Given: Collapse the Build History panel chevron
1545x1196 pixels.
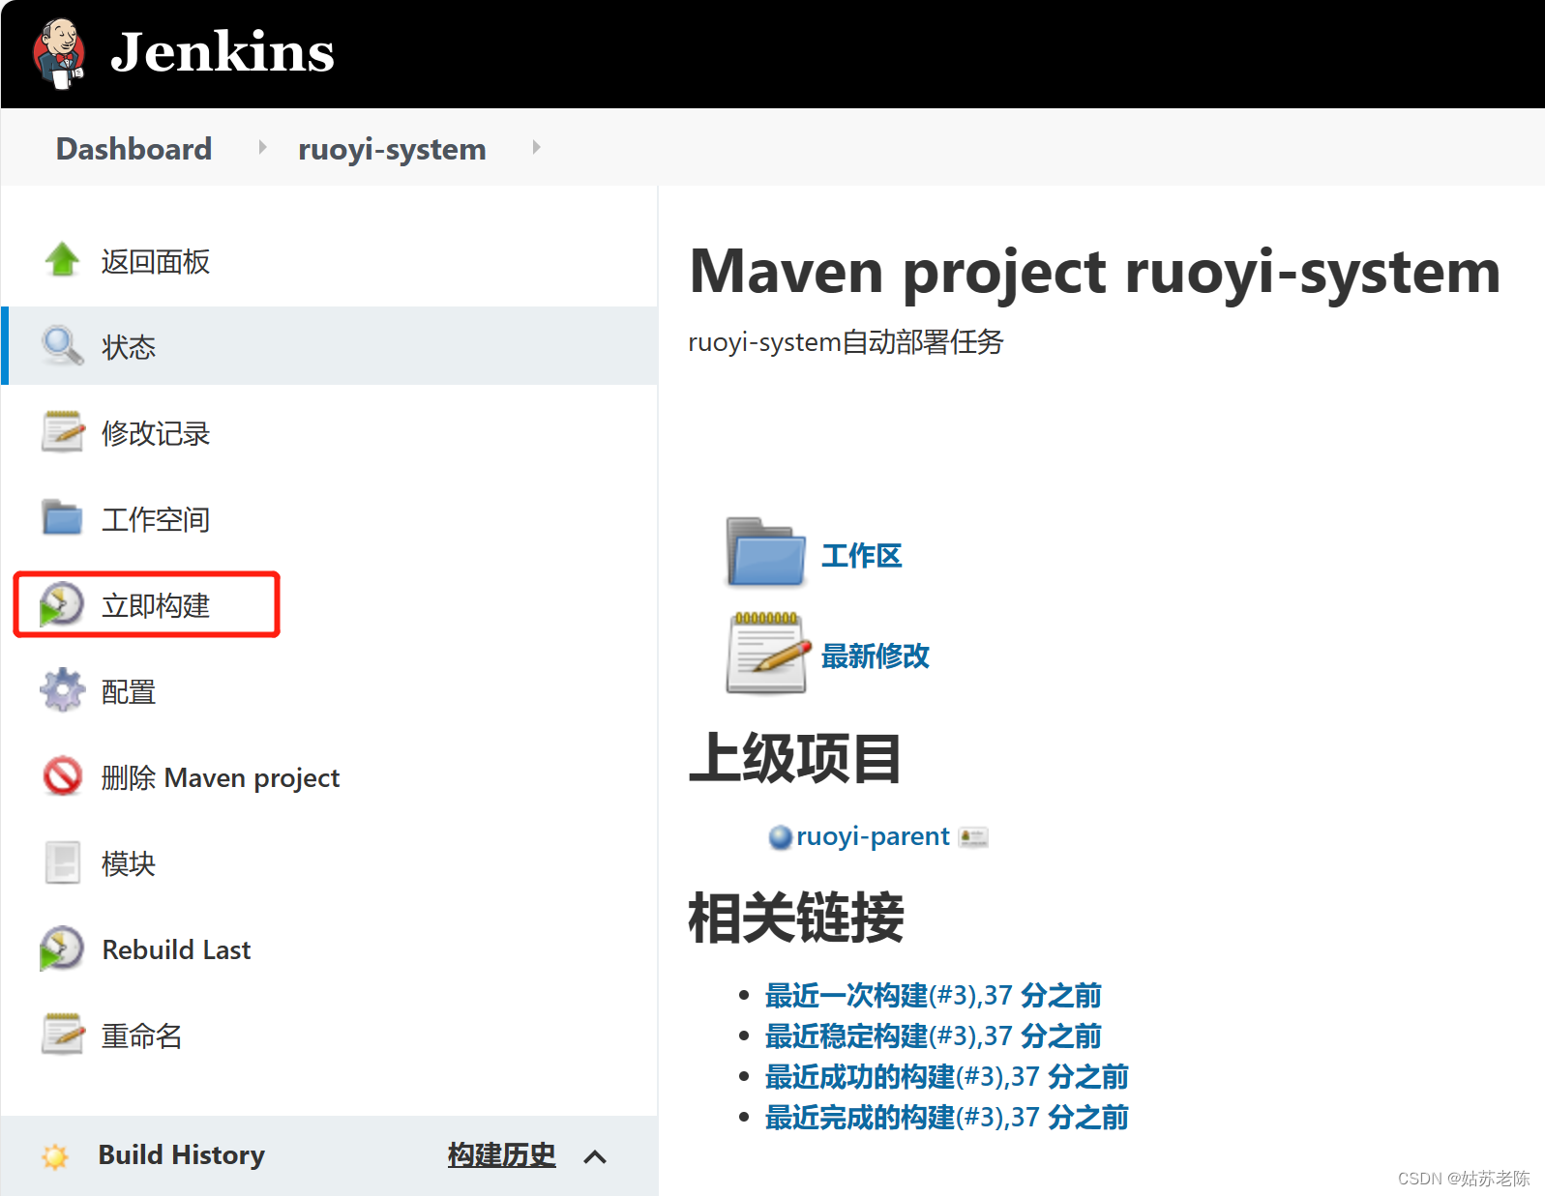Looking at the screenshot, I should click(x=596, y=1156).
